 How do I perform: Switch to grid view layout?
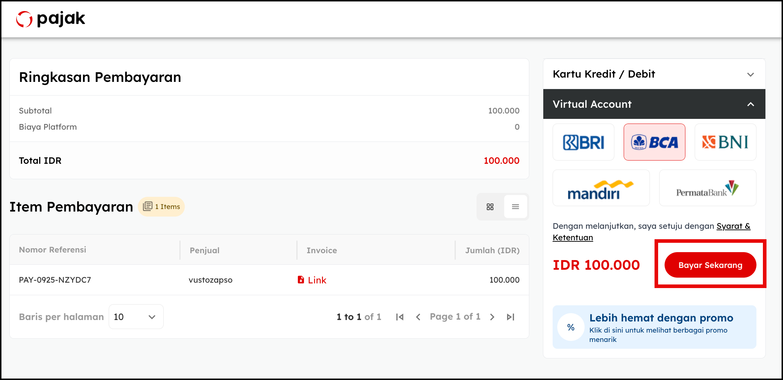point(490,207)
